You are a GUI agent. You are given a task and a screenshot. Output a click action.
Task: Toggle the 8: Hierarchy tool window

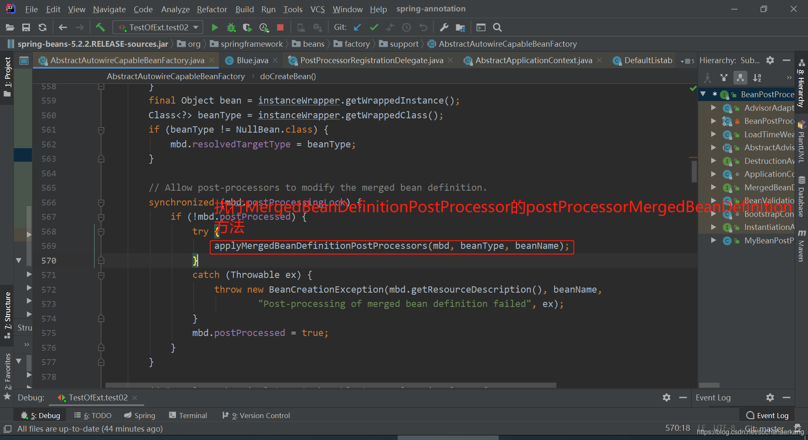pyautogui.click(x=801, y=83)
